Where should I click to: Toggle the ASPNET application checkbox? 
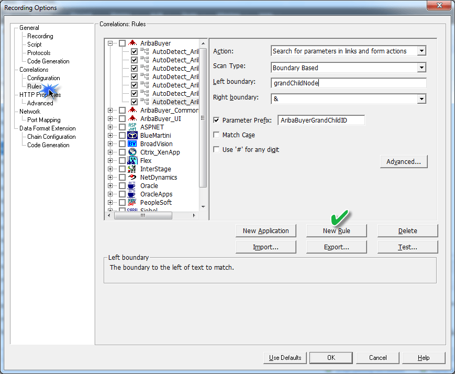122,127
